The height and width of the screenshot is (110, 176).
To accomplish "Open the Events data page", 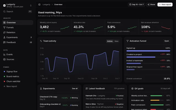I will [18, 54].
